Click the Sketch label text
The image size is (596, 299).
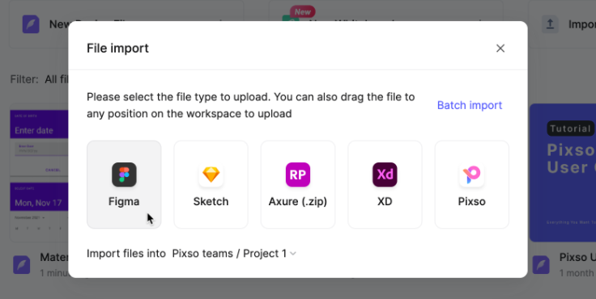pyautogui.click(x=211, y=201)
